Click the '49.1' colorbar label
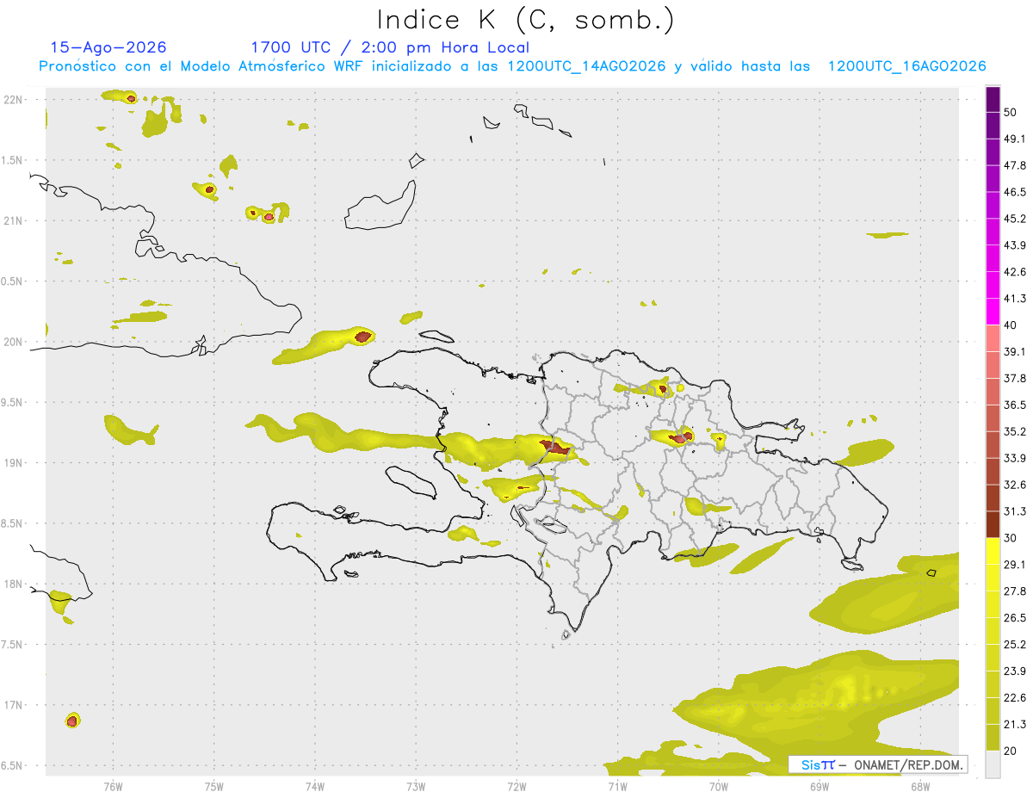The width and height of the screenshot is (1033, 798). tap(1015, 139)
